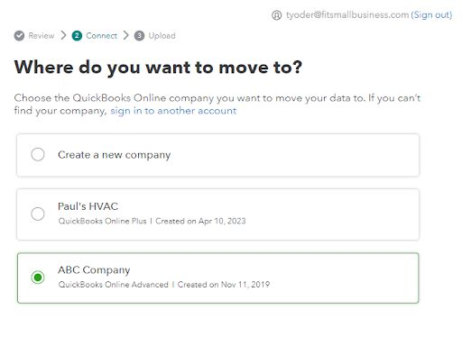Click sign in to another account link
This screenshot has width=462, height=337.
click(173, 111)
